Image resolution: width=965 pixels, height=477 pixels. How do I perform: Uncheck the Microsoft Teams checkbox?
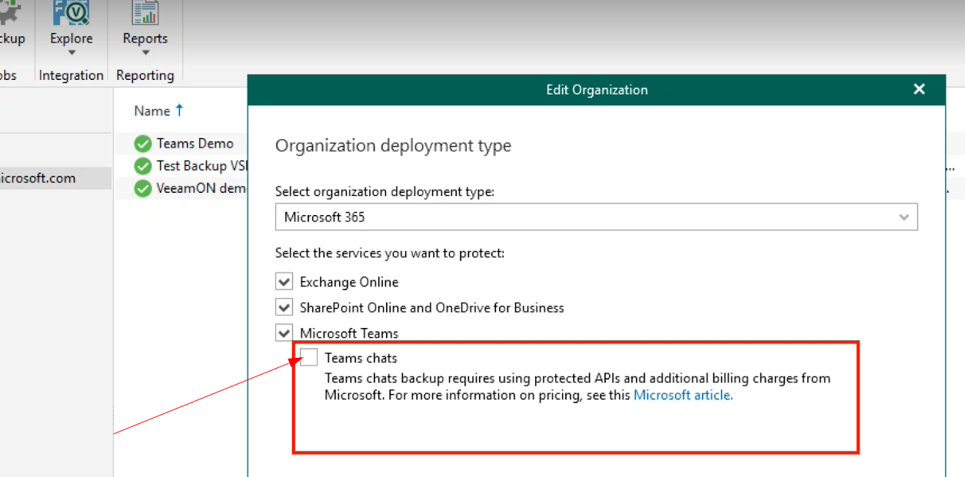(285, 333)
